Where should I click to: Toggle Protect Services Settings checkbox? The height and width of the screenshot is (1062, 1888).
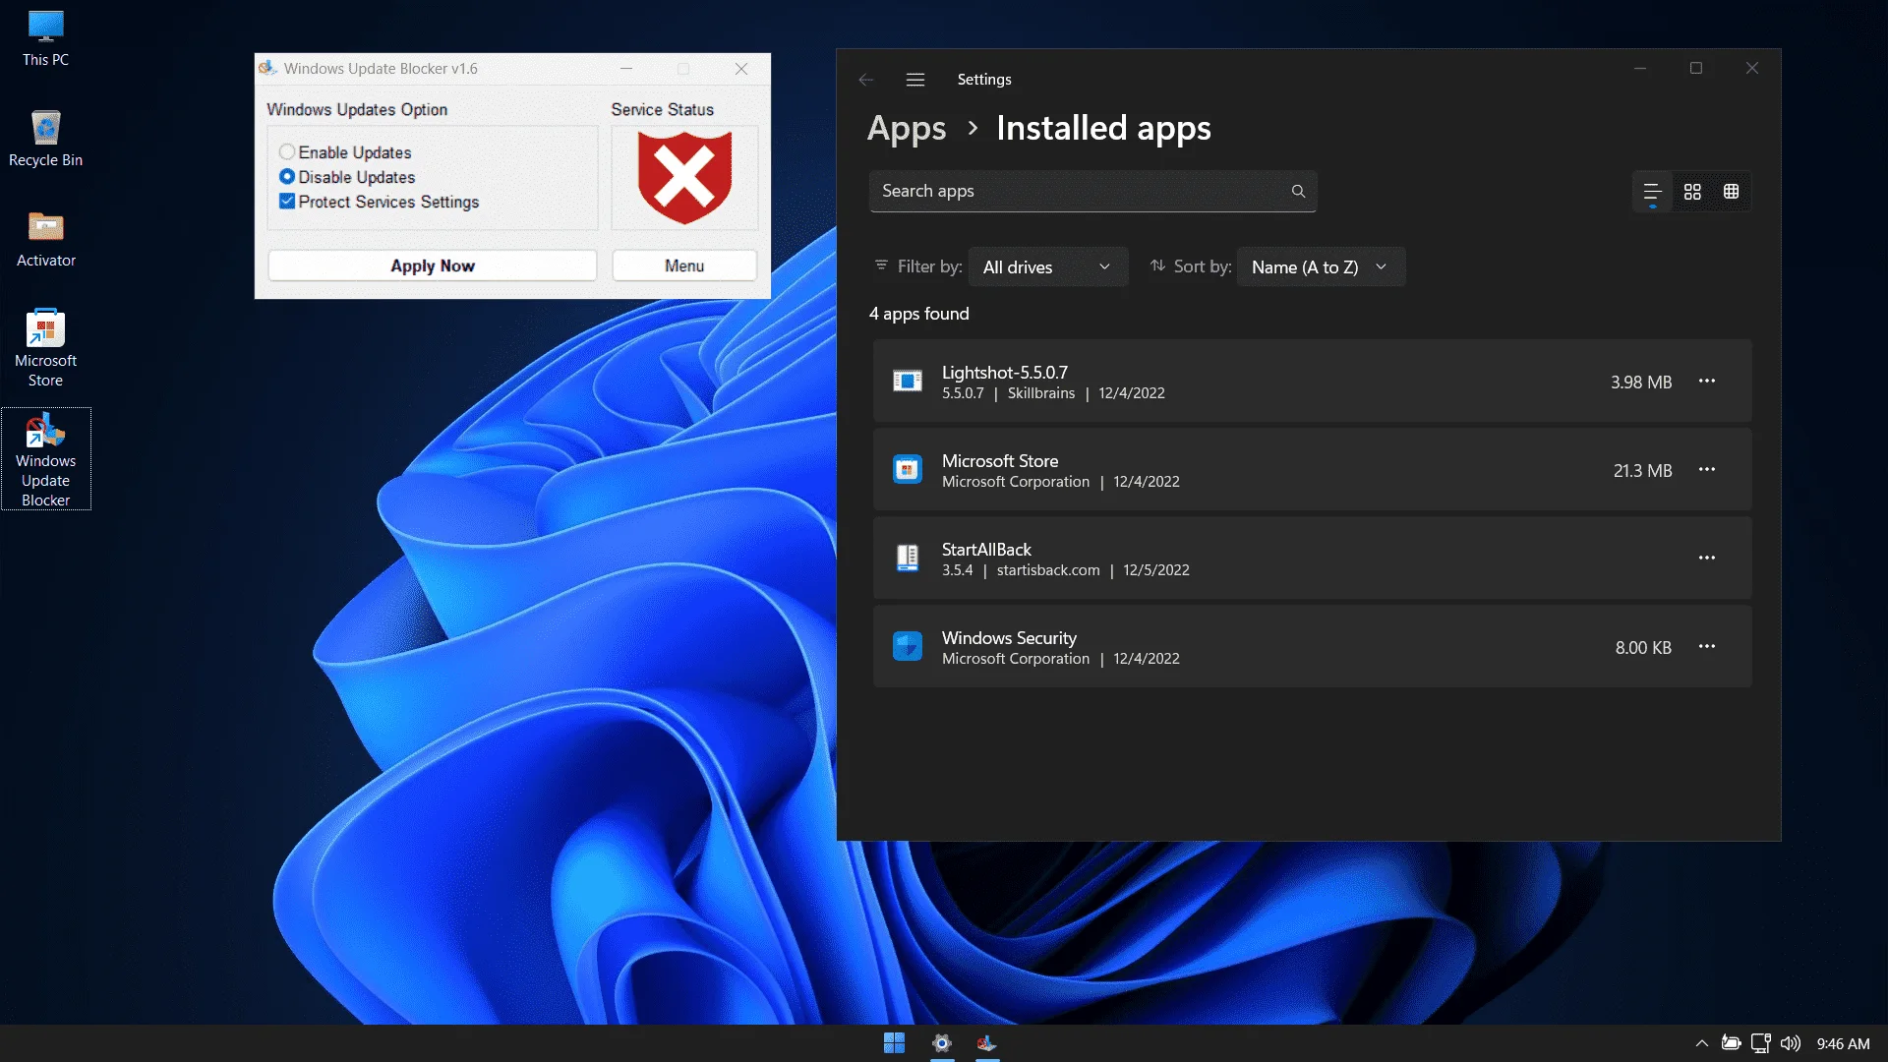287,202
